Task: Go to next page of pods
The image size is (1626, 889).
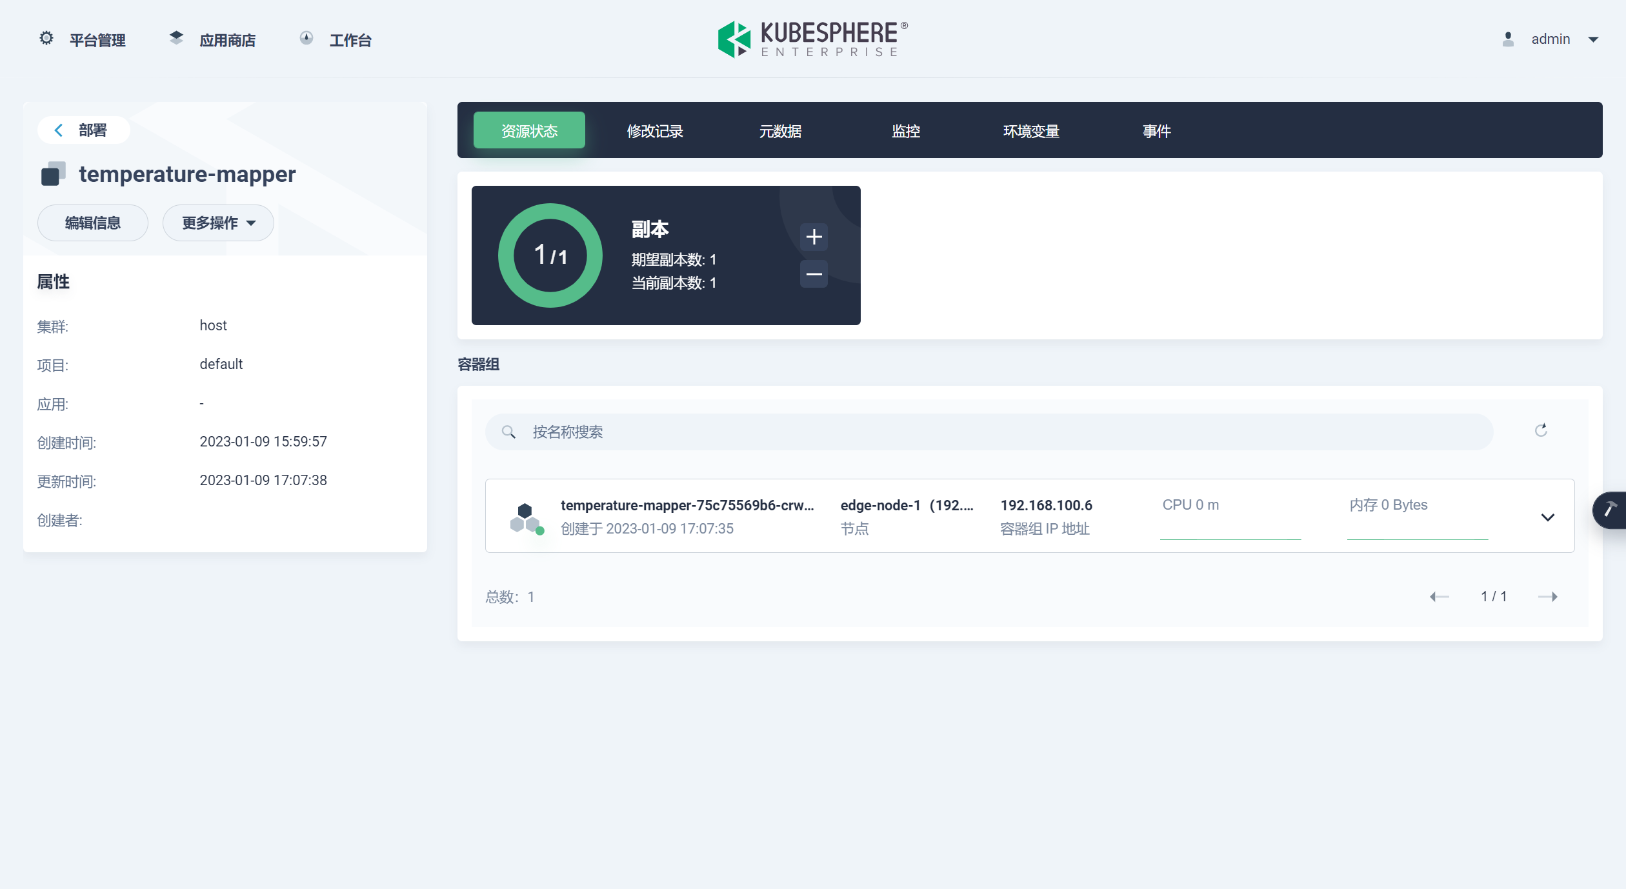Action: coord(1549,596)
